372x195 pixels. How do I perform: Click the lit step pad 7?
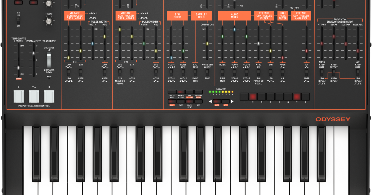tap(297, 96)
